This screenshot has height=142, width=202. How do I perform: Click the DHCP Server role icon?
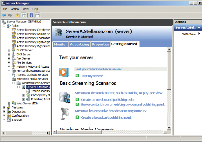pos(13,50)
